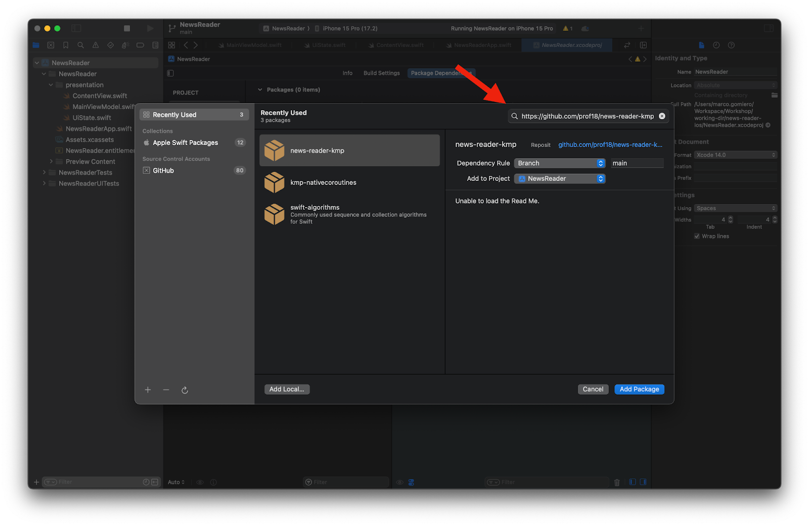This screenshot has height=526, width=809.
Task: Open the Find navigator magnifier icon
Action: (x=80, y=45)
